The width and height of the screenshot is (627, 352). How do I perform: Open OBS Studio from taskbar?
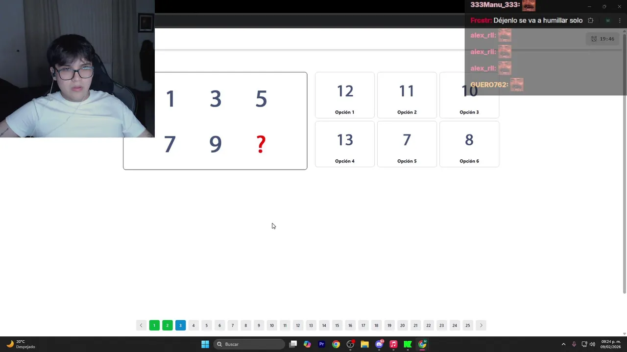[x=350, y=344]
